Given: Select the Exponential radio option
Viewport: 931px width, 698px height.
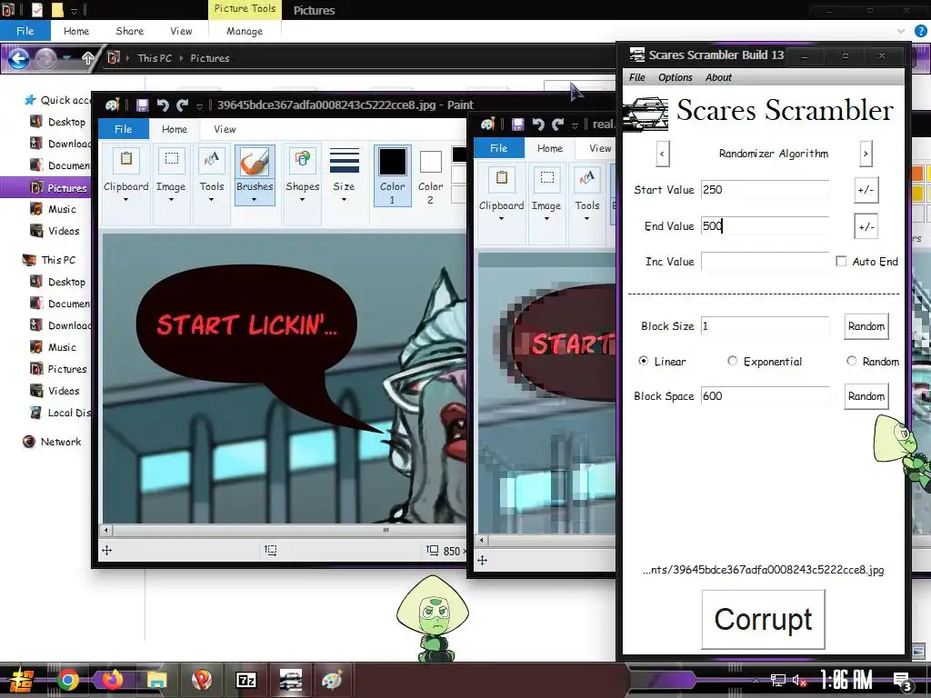Looking at the screenshot, I should click(732, 361).
